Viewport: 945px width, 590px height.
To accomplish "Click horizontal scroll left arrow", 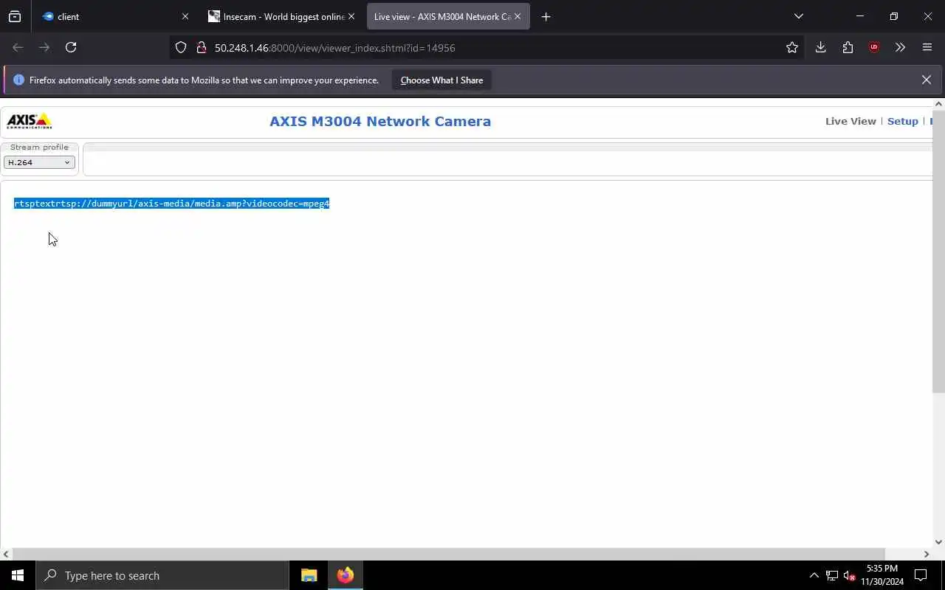I will pos(6,554).
